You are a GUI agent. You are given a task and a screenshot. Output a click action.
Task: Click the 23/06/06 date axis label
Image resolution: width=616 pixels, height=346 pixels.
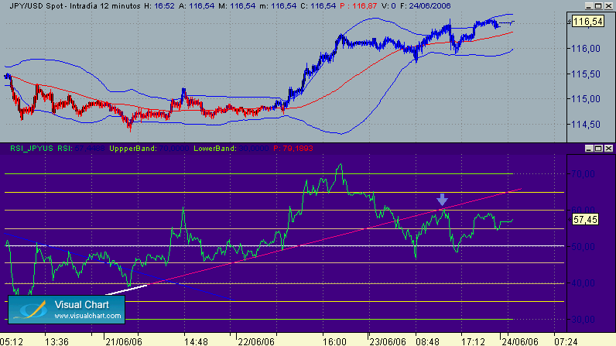(388, 341)
